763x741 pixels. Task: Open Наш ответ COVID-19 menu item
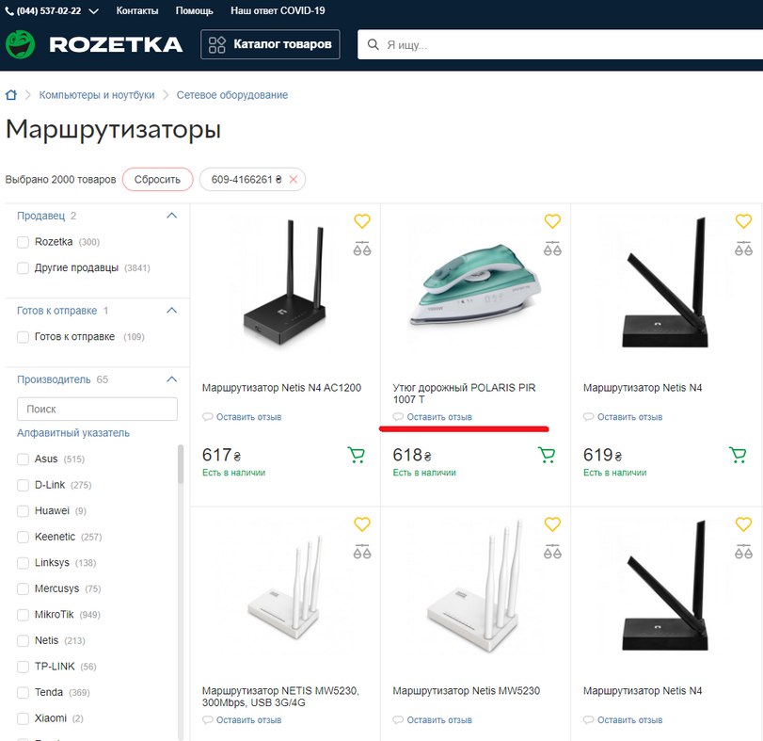[278, 10]
